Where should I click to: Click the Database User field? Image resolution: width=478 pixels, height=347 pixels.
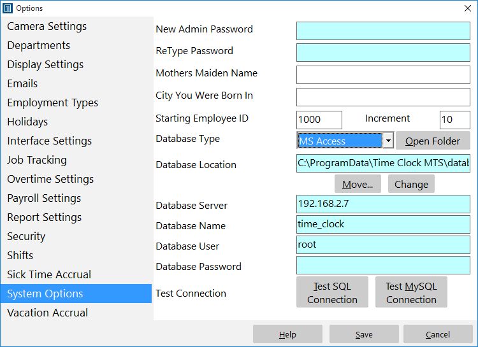(x=383, y=245)
